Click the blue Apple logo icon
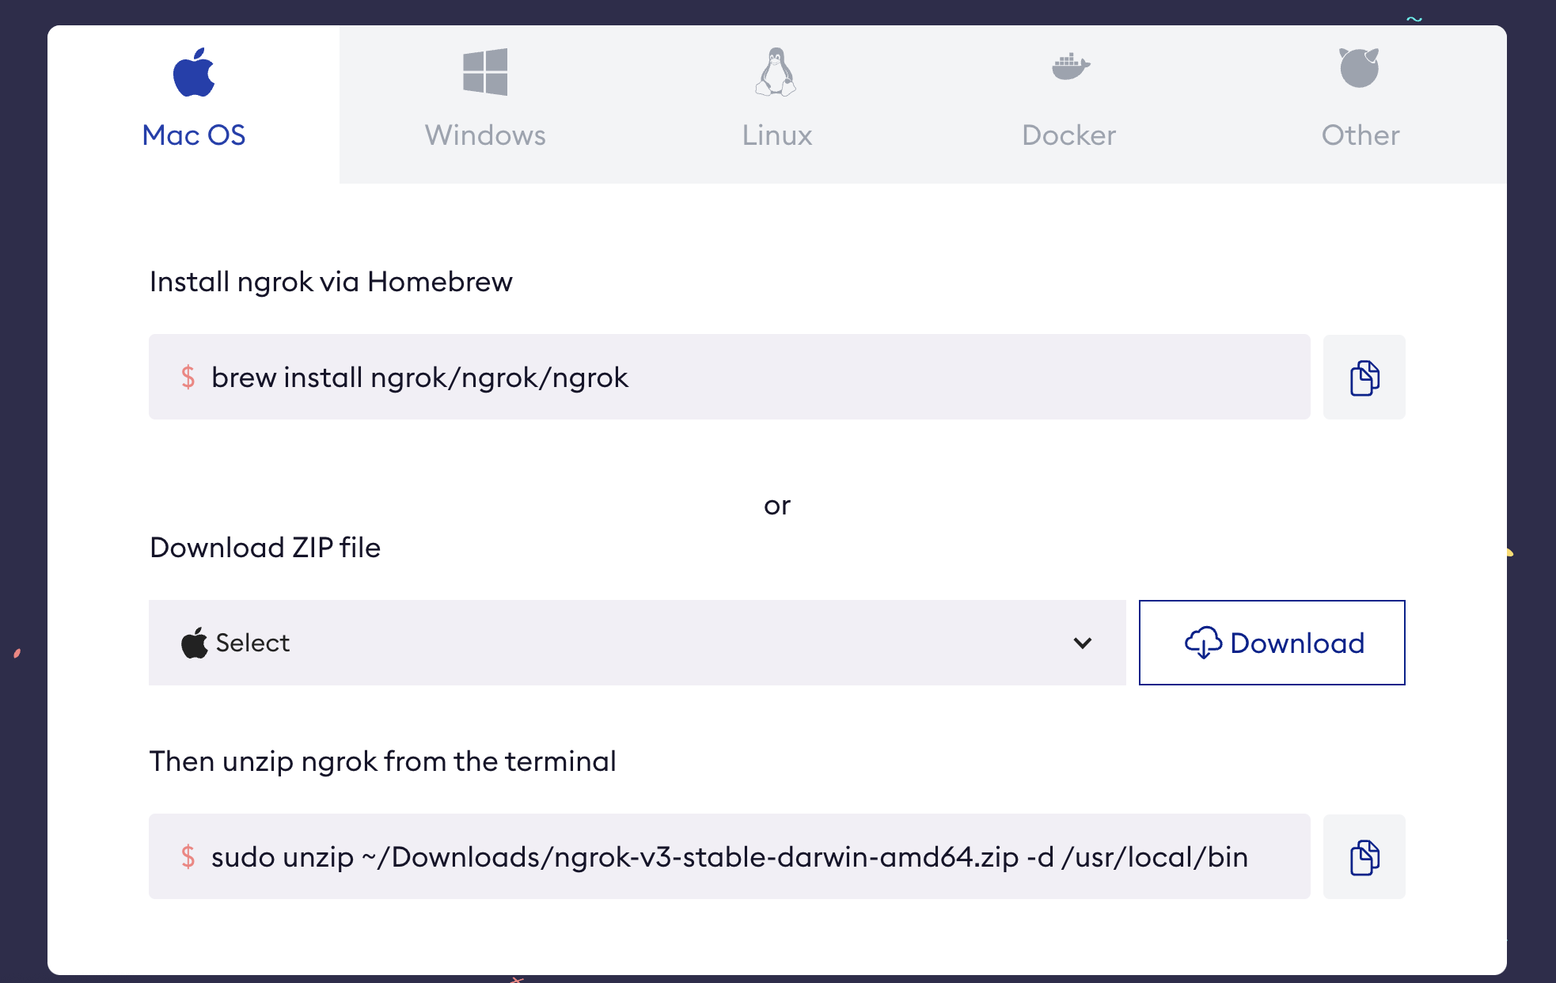Viewport: 1556px width, 983px height. point(194,72)
